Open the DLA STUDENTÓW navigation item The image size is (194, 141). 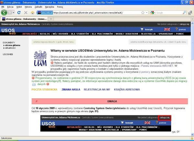pyautogui.click(x=80, y=34)
